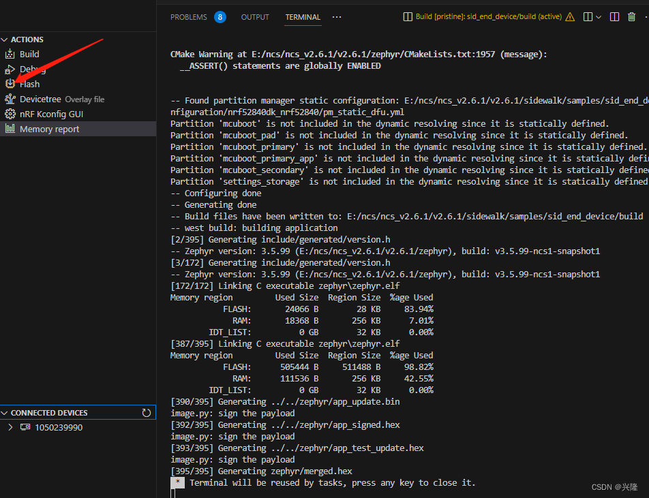649x498 pixels.
Task: Click the 'Partition 'settings_storage'' terminal line
Action: pyautogui.click(x=408, y=182)
